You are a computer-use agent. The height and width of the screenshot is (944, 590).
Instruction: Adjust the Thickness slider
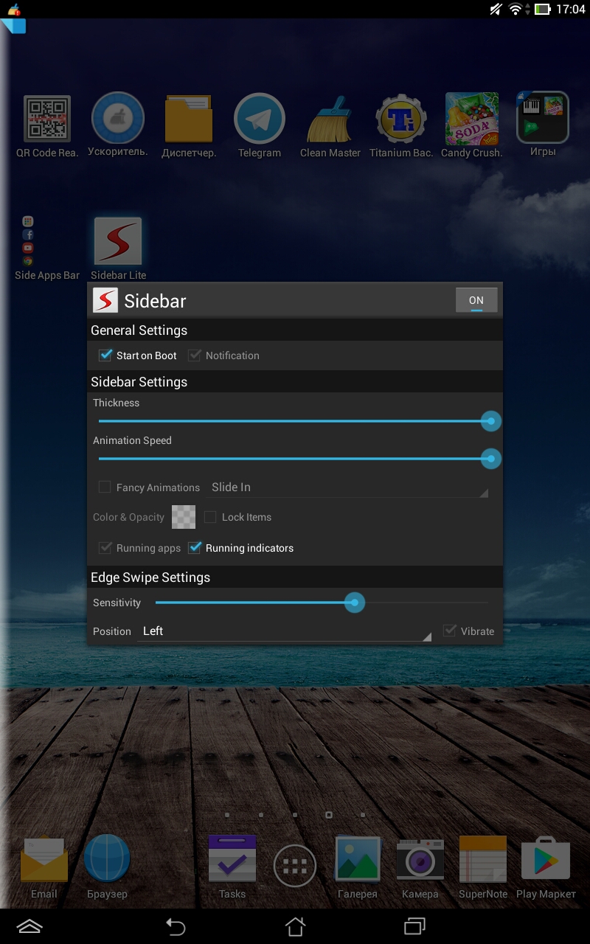pyautogui.click(x=295, y=421)
